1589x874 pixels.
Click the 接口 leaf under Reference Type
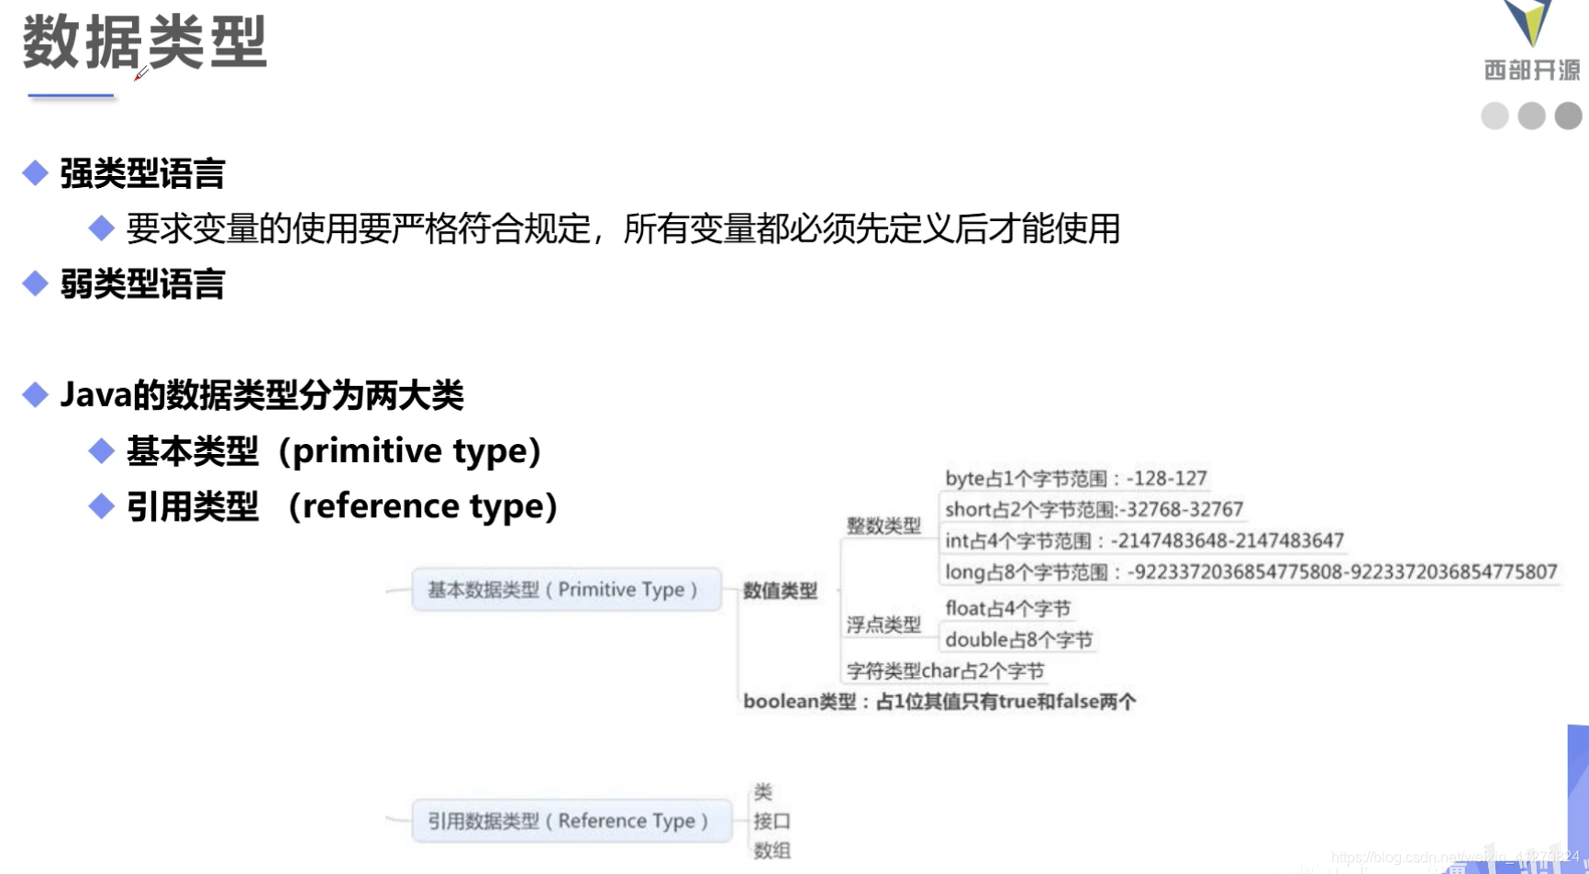(x=772, y=821)
